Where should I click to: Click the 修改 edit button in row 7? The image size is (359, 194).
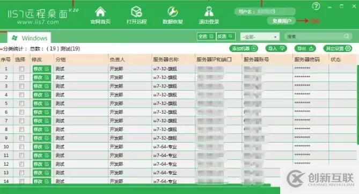(41, 121)
